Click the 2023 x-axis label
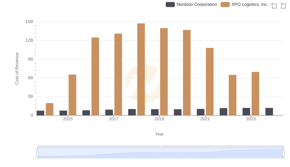 pos(251,119)
